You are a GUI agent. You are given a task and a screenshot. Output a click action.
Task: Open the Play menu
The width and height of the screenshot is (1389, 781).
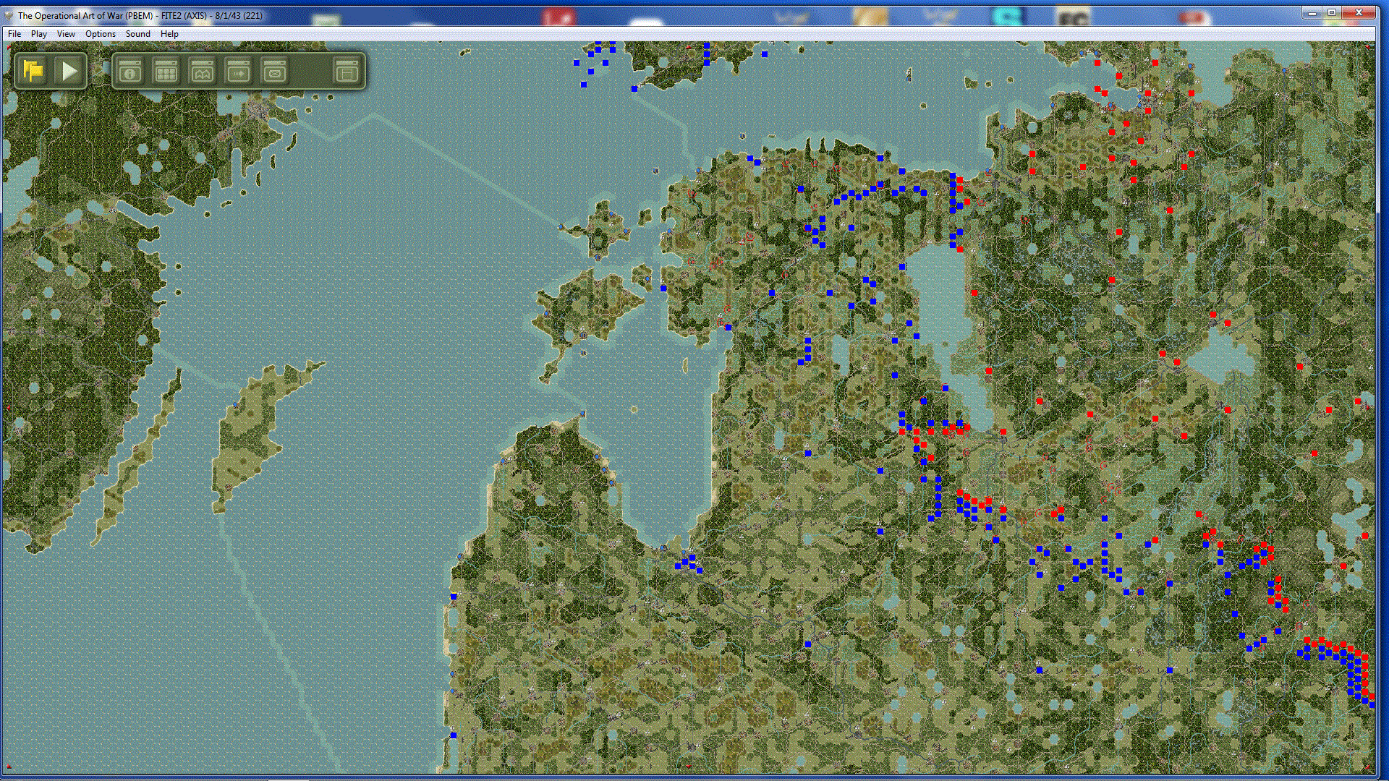click(38, 34)
